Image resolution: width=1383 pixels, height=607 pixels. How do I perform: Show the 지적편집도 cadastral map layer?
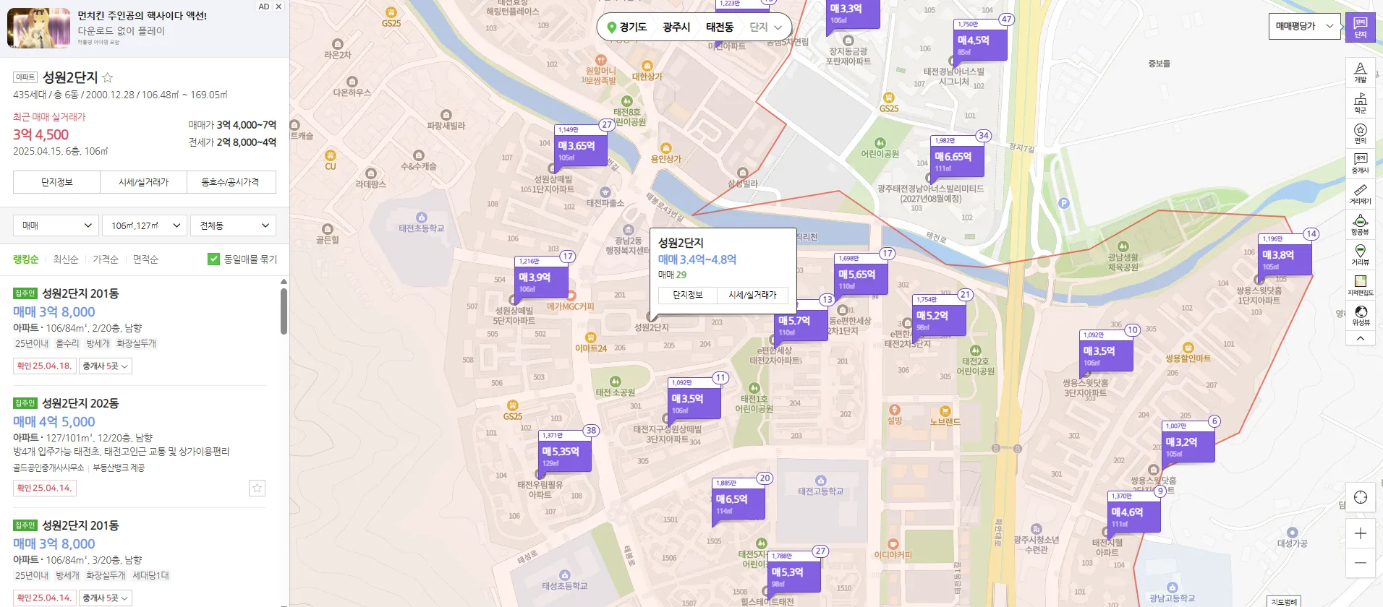[x=1360, y=285]
